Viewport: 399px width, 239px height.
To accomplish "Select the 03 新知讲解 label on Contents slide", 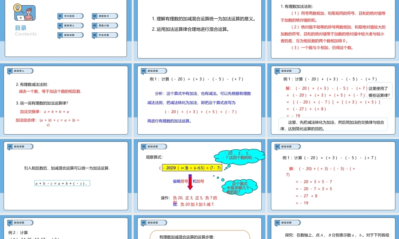I will click(71, 35).
